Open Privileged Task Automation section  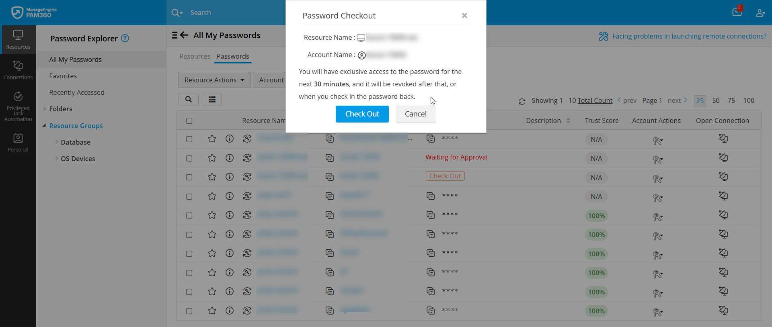point(18,106)
